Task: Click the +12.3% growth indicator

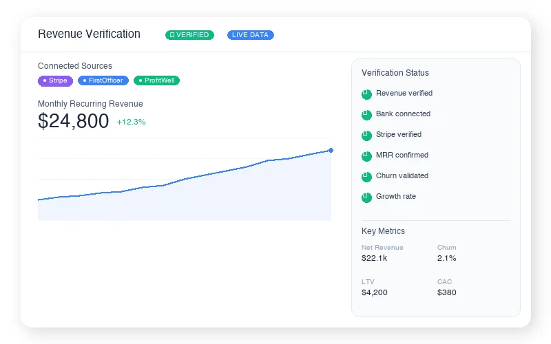Action: tap(131, 122)
